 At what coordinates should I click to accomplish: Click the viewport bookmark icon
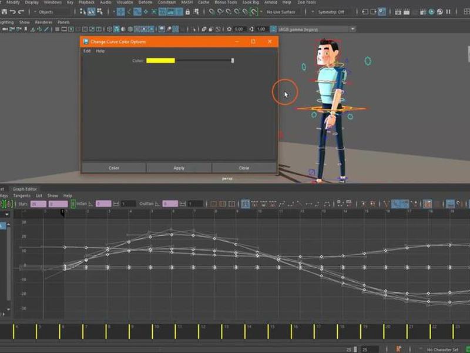[25, 29]
